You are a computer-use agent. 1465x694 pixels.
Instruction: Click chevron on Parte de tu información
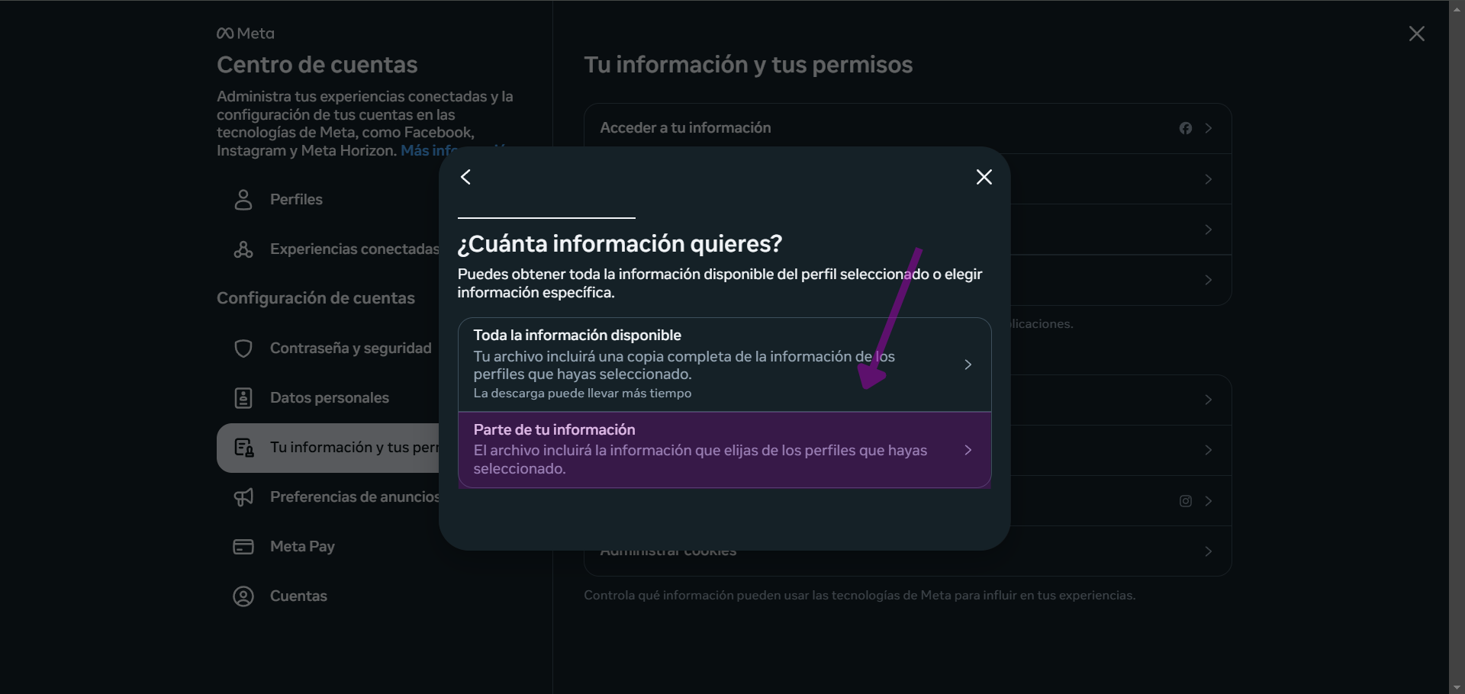(968, 450)
